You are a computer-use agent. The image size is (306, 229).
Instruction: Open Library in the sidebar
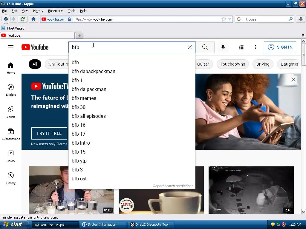point(11,156)
